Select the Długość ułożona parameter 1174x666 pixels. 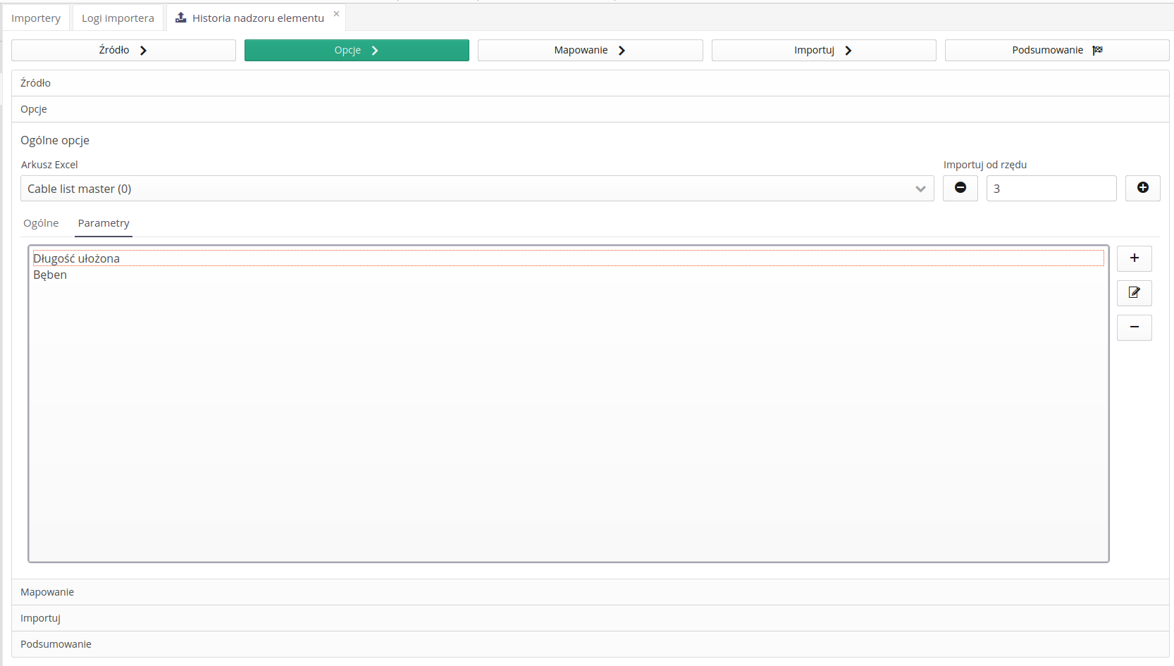coord(76,258)
